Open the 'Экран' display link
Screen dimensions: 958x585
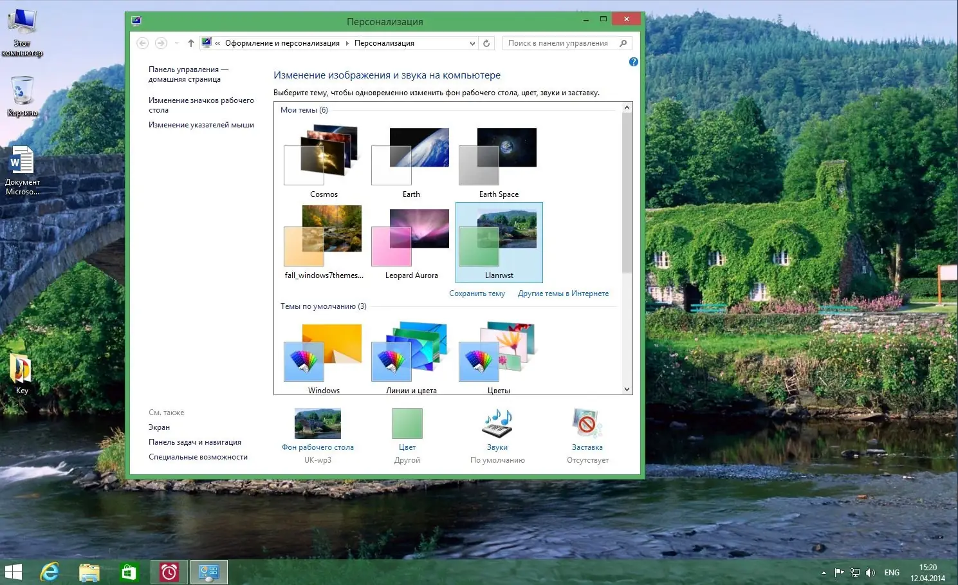tap(160, 427)
